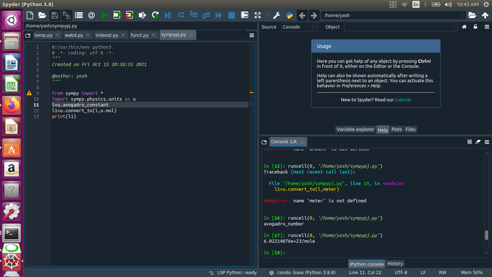Toggle the Help pane lock icon

tap(475, 27)
